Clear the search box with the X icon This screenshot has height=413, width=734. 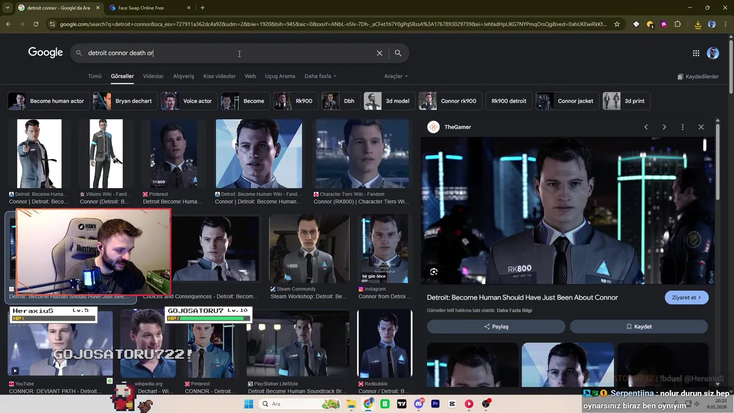click(x=379, y=53)
